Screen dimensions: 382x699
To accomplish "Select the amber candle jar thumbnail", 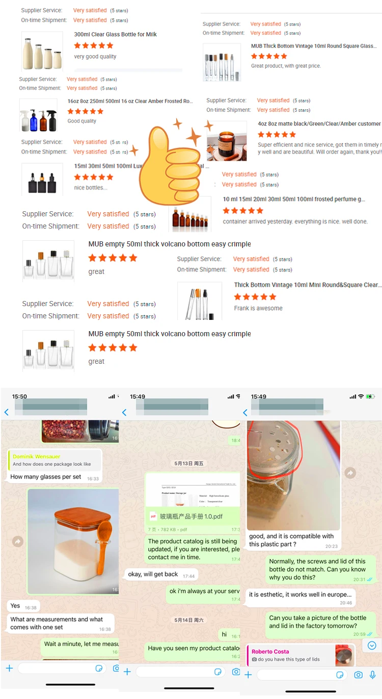I will (x=227, y=140).
